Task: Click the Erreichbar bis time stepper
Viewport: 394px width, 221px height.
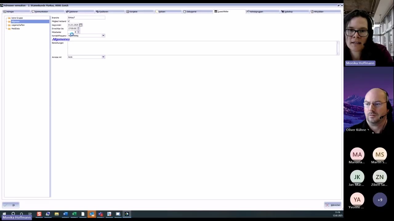Action: [x=78, y=29]
